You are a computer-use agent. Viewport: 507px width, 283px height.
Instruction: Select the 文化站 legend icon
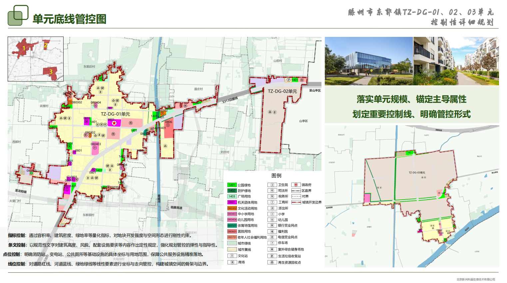pyautogui.click(x=232, y=256)
